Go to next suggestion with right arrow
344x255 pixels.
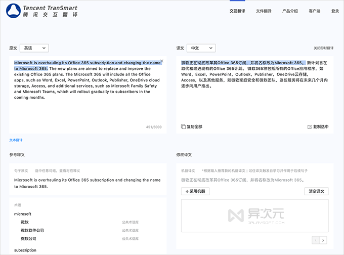coord(323,240)
